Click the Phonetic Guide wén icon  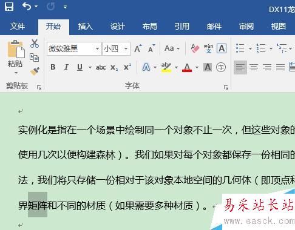coord(208,48)
